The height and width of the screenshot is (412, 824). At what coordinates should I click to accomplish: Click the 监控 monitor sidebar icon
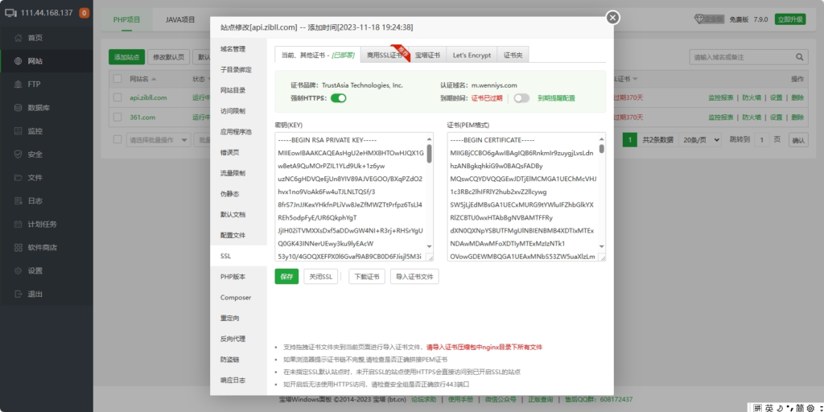click(18, 131)
